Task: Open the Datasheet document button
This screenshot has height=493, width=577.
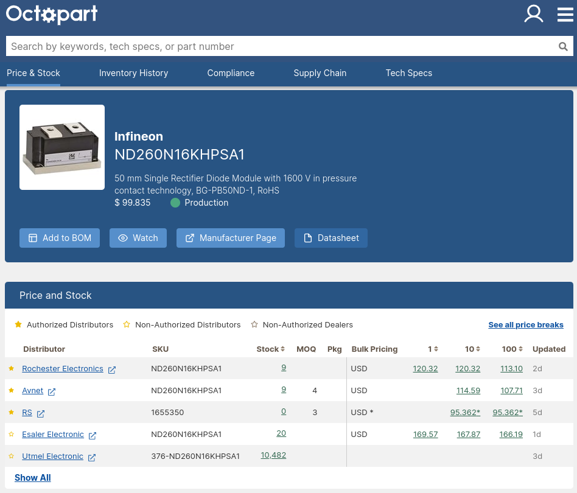Action: tap(331, 238)
